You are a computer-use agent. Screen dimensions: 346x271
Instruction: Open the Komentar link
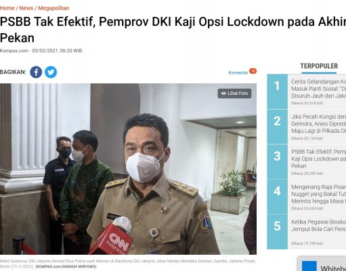tap(238, 72)
